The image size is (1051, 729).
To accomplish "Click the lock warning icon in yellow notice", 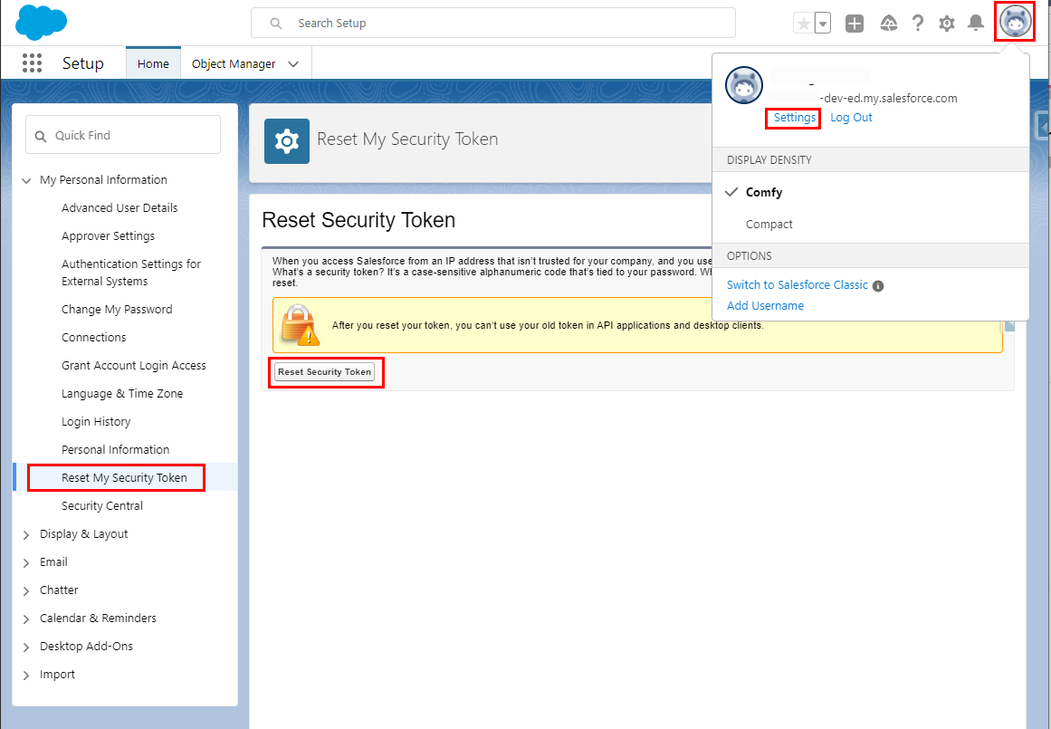I will [x=300, y=325].
